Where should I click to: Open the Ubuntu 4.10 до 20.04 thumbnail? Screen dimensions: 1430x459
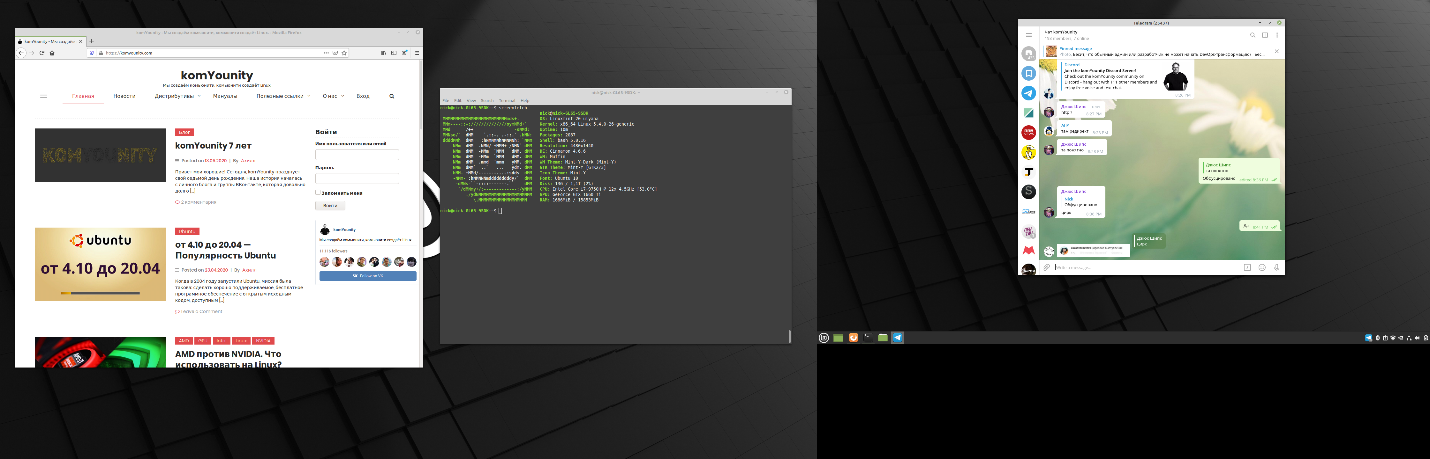point(101,265)
